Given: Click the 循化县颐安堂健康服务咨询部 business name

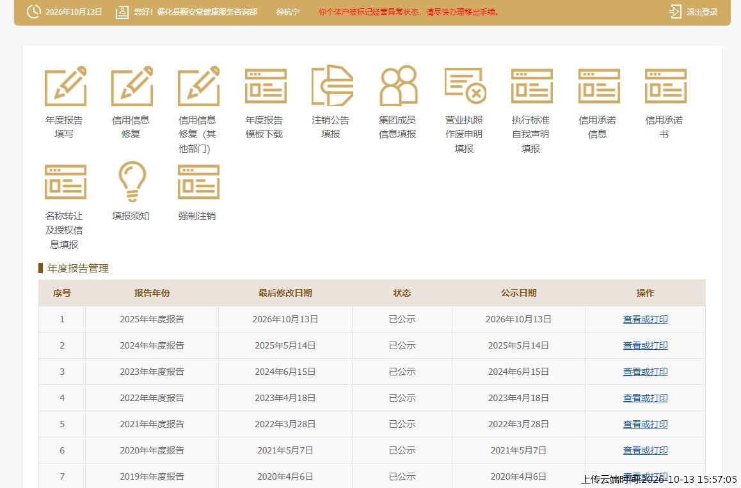Looking at the screenshot, I should (207, 12).
